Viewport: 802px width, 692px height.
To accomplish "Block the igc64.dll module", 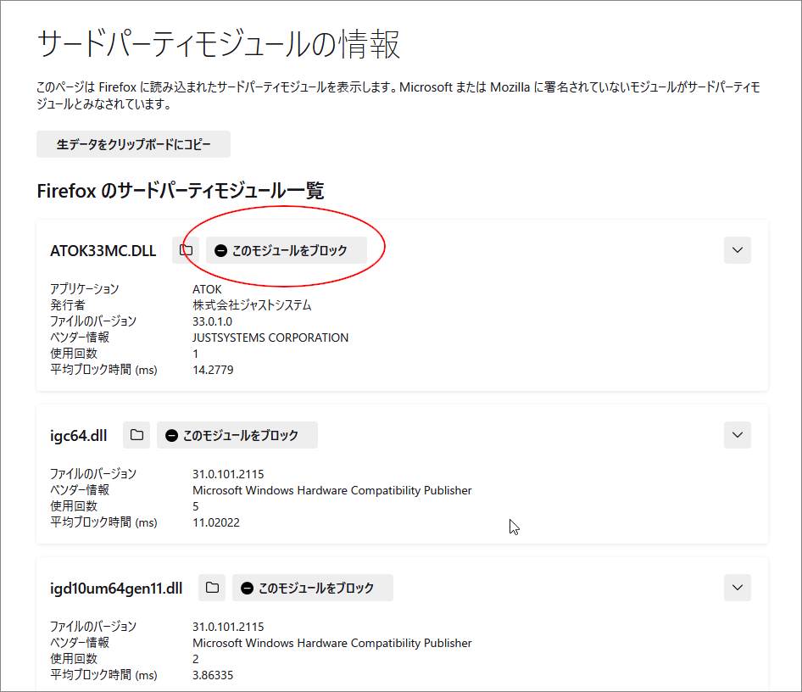I will point(237,435).
